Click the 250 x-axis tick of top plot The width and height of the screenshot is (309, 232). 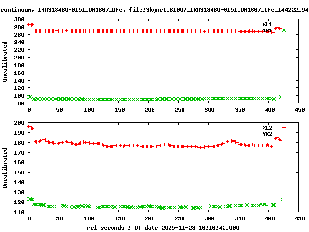tap(180, 110)
